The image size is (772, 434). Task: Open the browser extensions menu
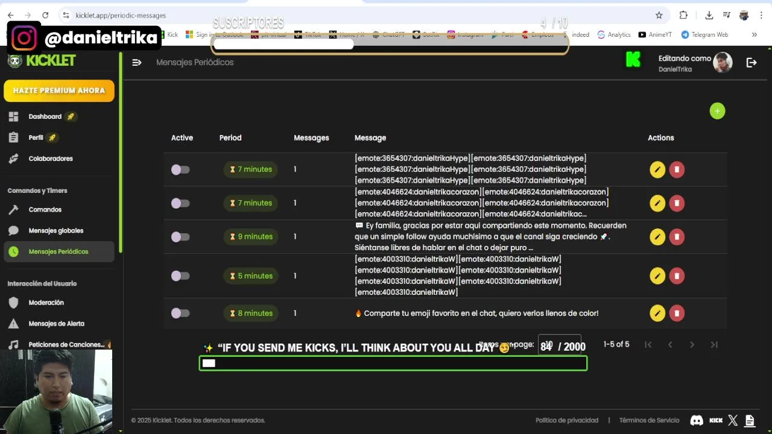tap(683, 15)
